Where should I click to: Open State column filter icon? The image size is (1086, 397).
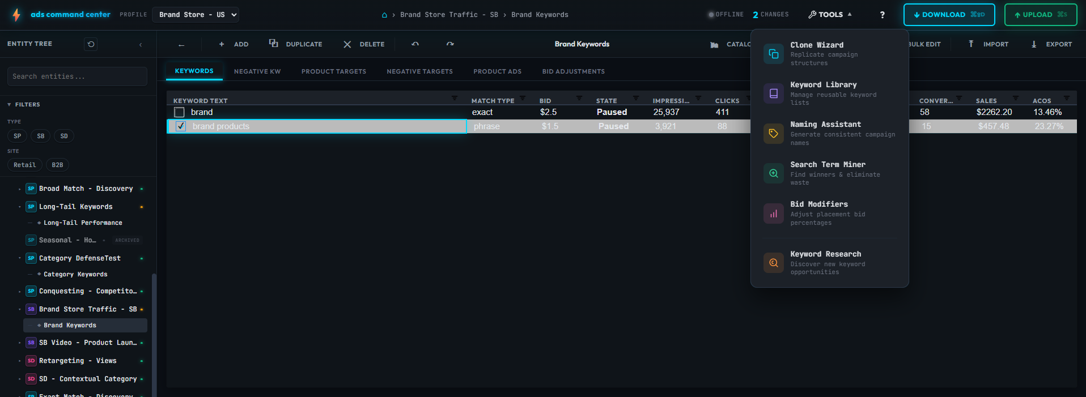point(636,99)
